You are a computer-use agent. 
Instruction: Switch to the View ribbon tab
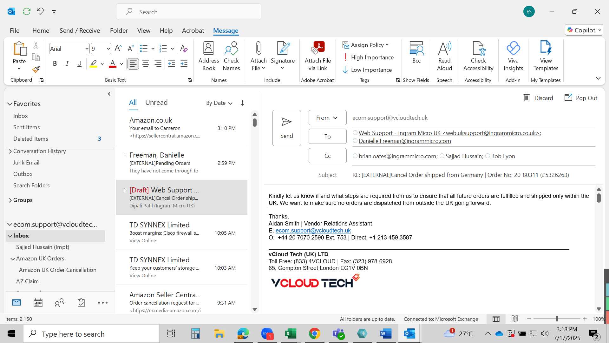point(144,30)
